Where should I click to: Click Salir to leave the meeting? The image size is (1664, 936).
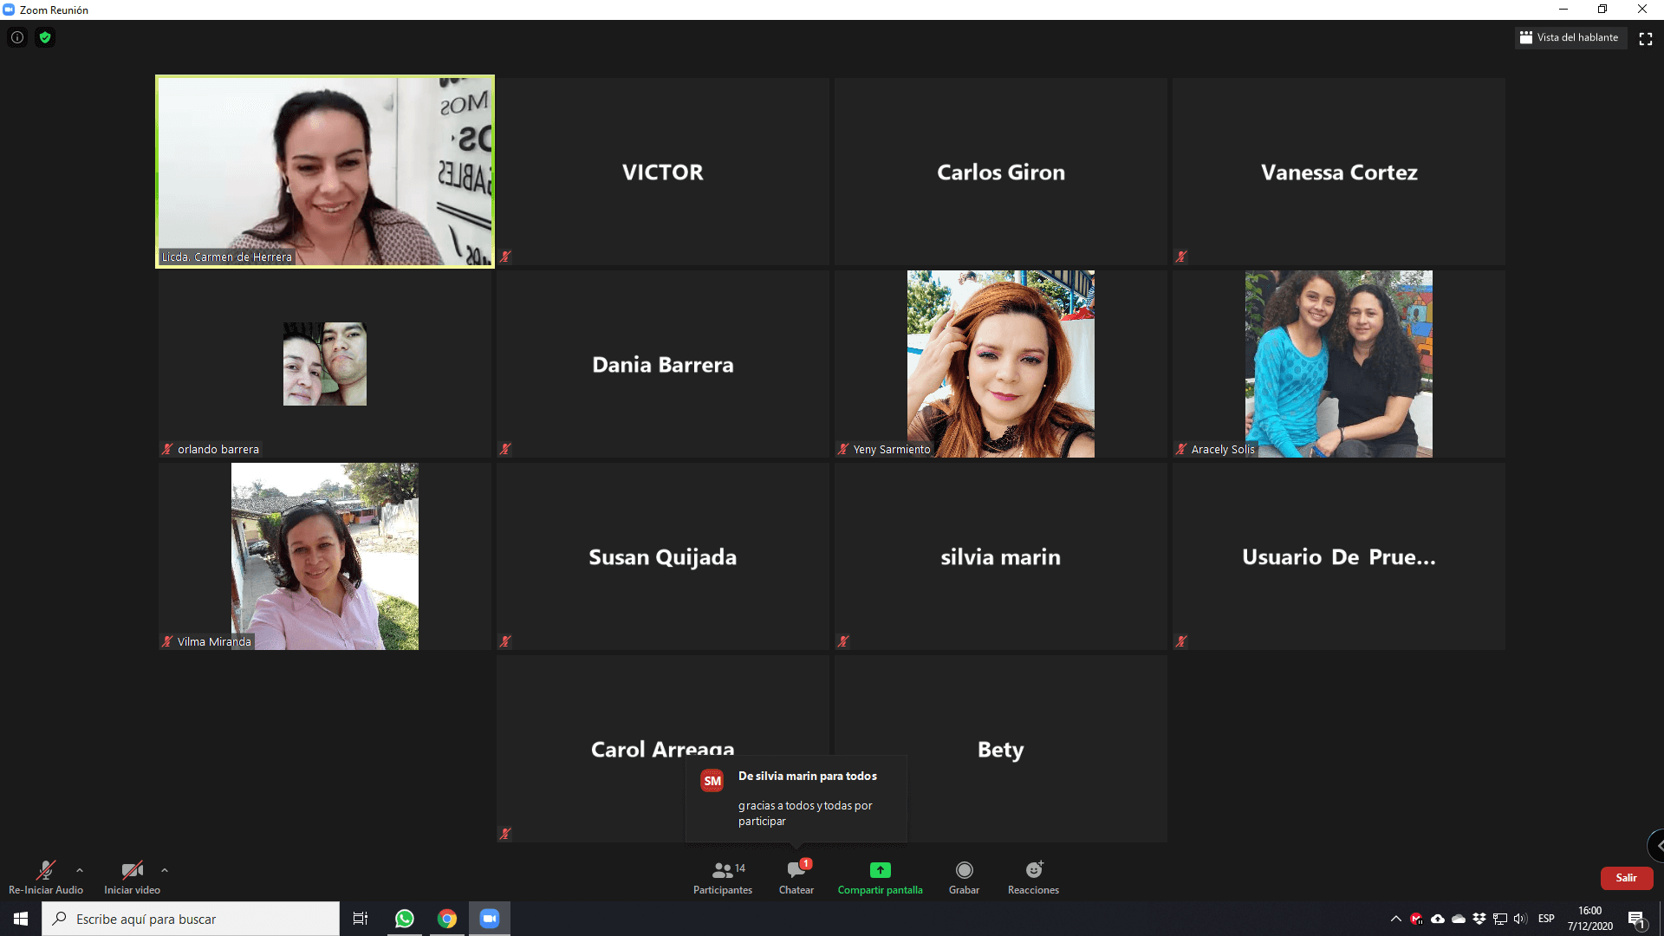point(1626,878)
